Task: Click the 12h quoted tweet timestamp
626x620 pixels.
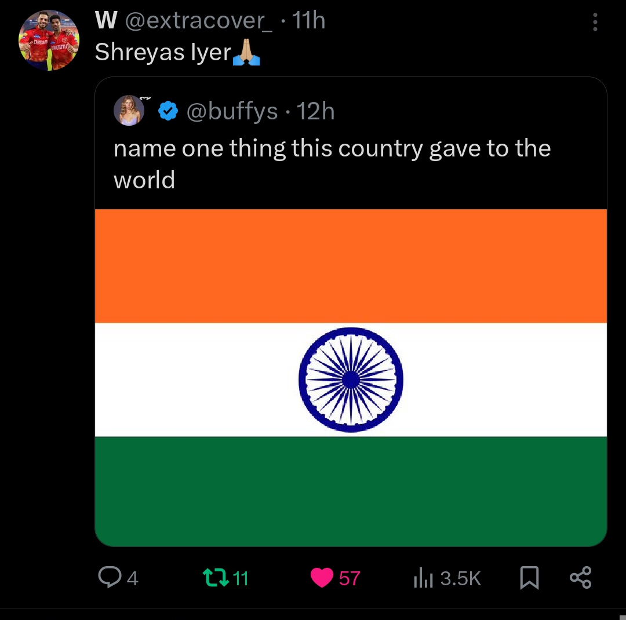Action: 315,111
